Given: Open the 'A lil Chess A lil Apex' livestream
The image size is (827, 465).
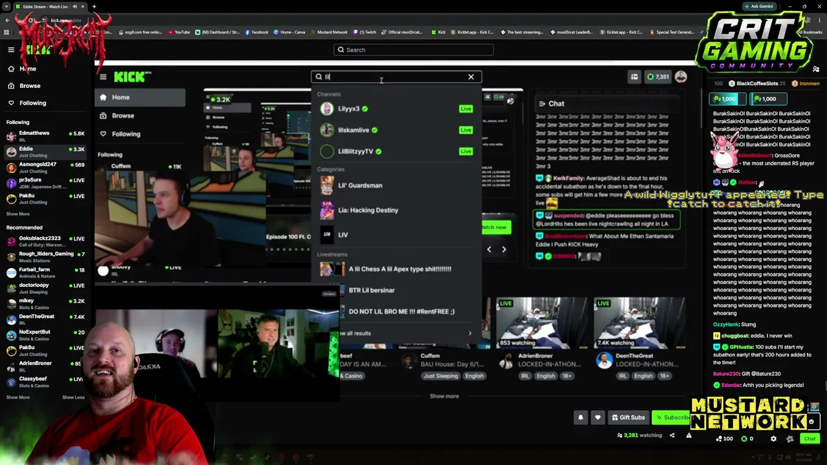Looking at the screenshot, I should pyautogui.click(x=395, y=269).
